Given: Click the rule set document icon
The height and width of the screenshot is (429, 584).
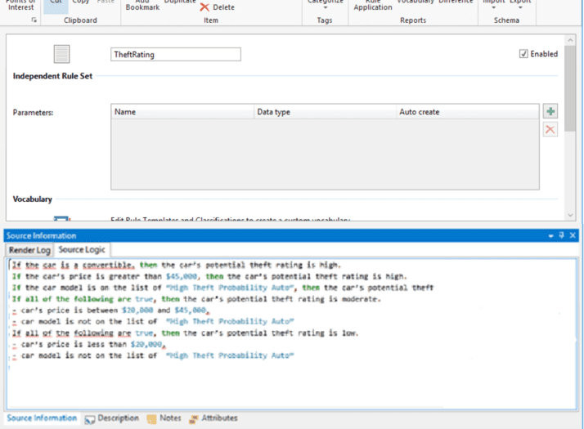Looking at the screenshot, I should coord(61,54).
